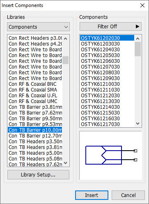149x204 pixels.
Task: Close the Insert Components window
Action: pos(142,5)
